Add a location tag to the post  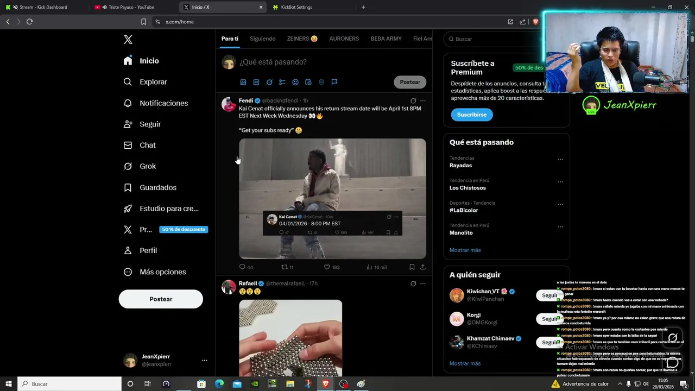(x=321, y=83)
